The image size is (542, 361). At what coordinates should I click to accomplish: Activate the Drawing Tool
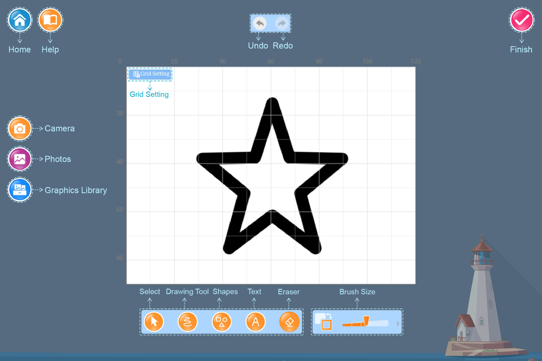(x=187, y=322)
